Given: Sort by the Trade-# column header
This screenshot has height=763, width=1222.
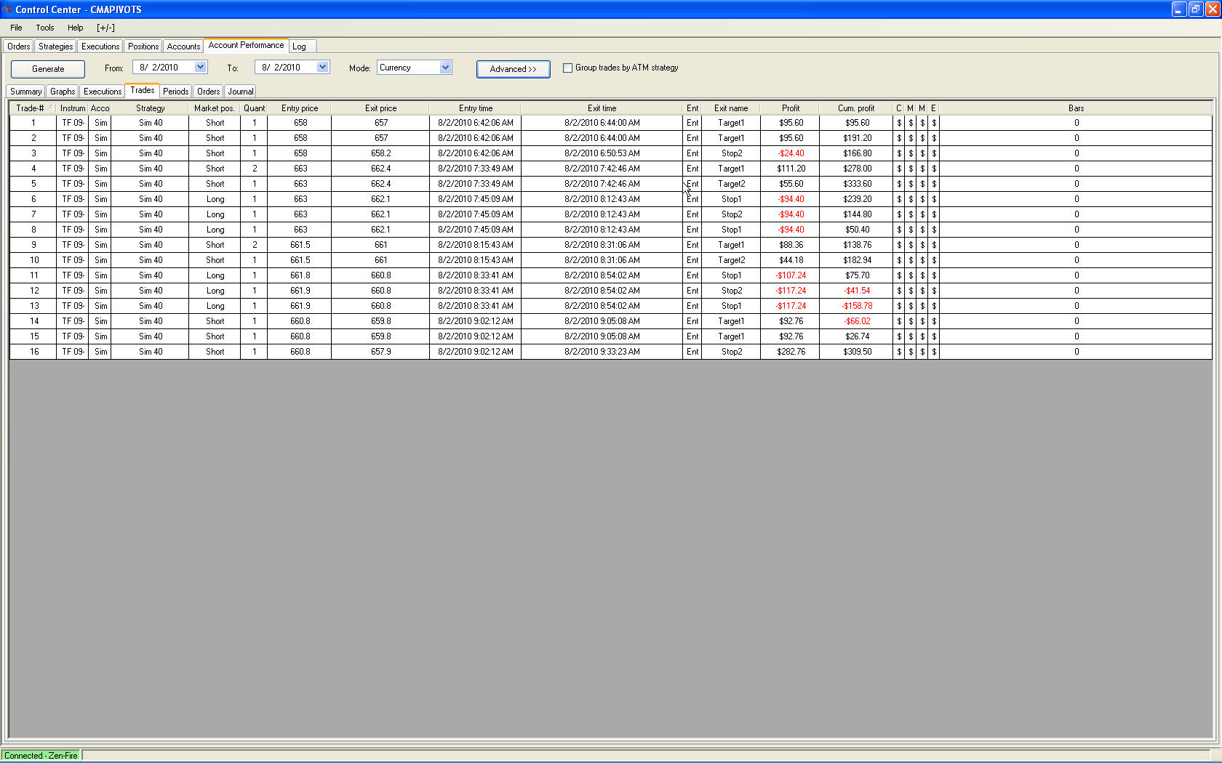Looking at the screenshot, I should pos(33,108).
